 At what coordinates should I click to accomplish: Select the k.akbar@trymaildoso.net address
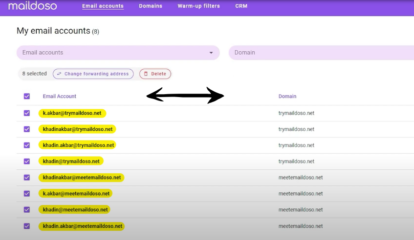(72, 113)
